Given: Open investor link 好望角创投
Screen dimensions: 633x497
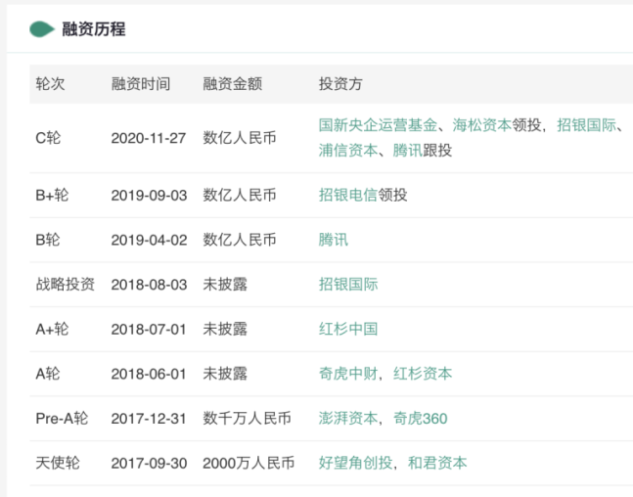Looking at the screenshot, I should pyautogui.click(x=355, y=463).
